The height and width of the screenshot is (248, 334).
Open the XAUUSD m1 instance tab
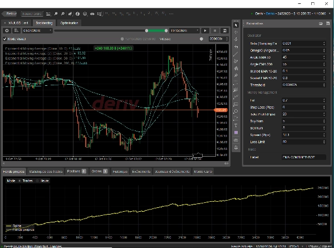(16, 23)
